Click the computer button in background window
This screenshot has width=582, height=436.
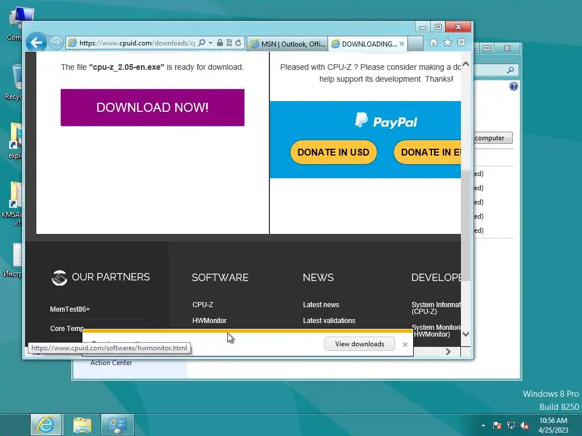(493, 138)
